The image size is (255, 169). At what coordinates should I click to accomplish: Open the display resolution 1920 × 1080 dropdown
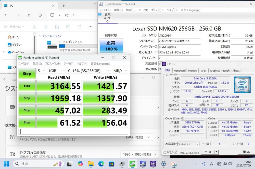pyautogui.click(x=139, y=154)
